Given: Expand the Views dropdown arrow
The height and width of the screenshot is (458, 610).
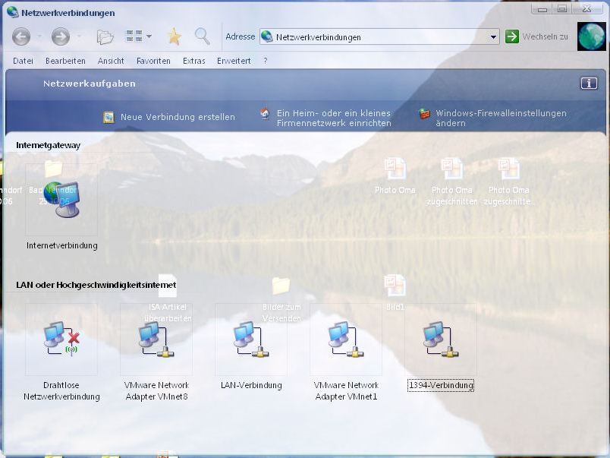Looking at the screenshot, I should (x=149, y=36).
